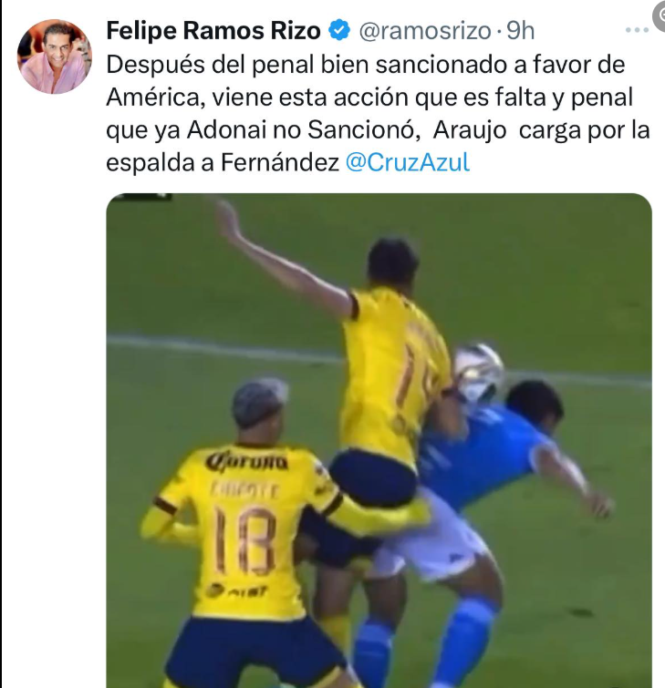Open the three-dot more options menu
This screenshot has width=665, height=688.
click(637, 30)
